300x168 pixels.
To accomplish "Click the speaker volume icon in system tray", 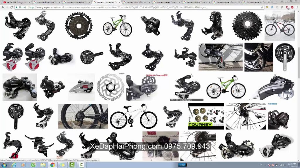I will (x=284, y=165).
